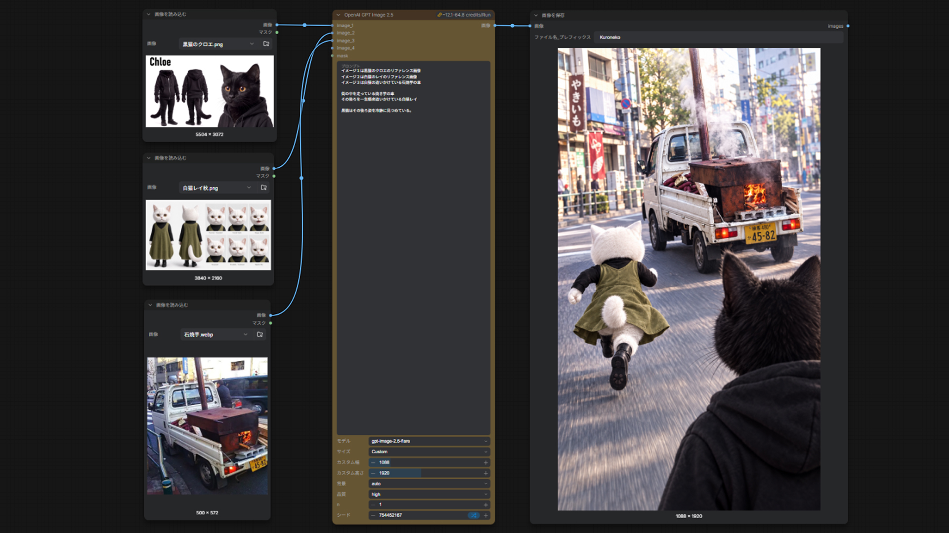Click Chloe black cat reference thumbnail

click(x=210, y=91)
